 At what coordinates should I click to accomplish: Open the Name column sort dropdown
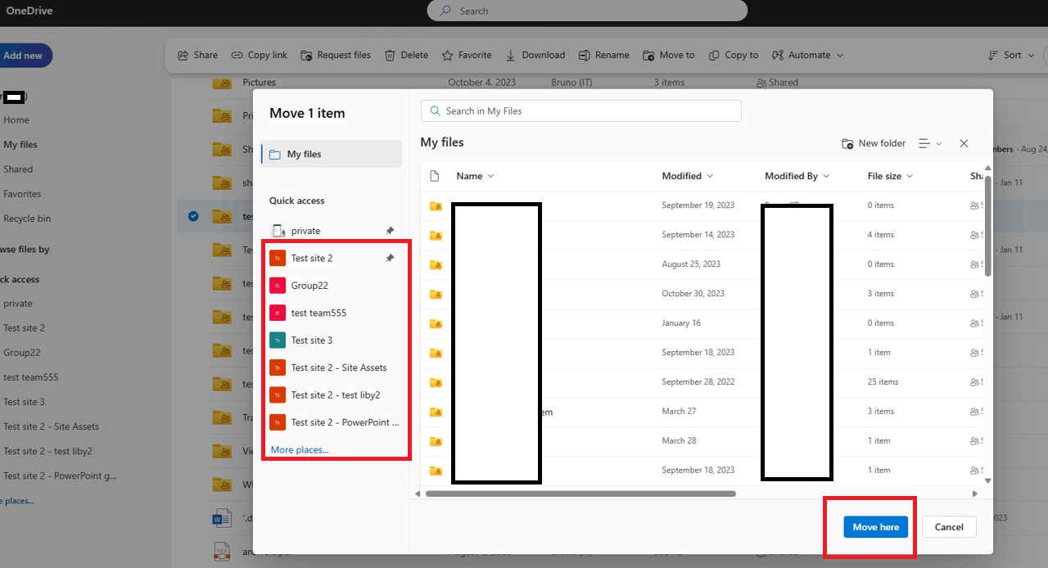[490, 176]
